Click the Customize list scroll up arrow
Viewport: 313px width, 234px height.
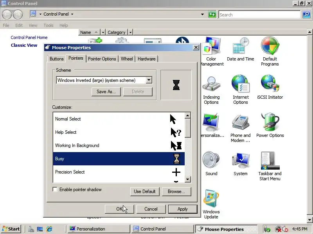(x=187, y=115)
